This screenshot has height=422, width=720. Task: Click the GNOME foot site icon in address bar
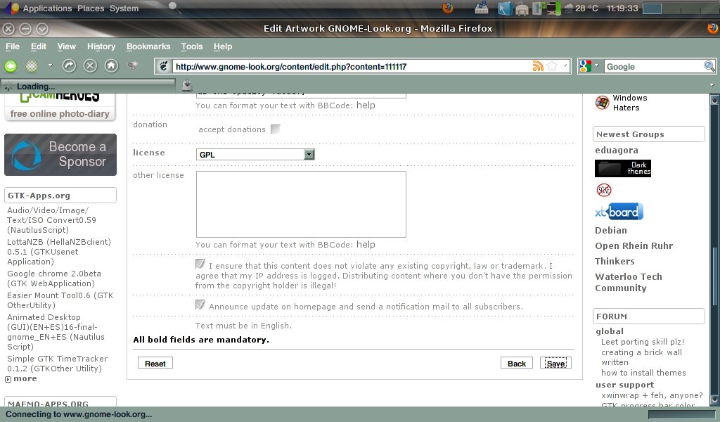tap(163, 67)
